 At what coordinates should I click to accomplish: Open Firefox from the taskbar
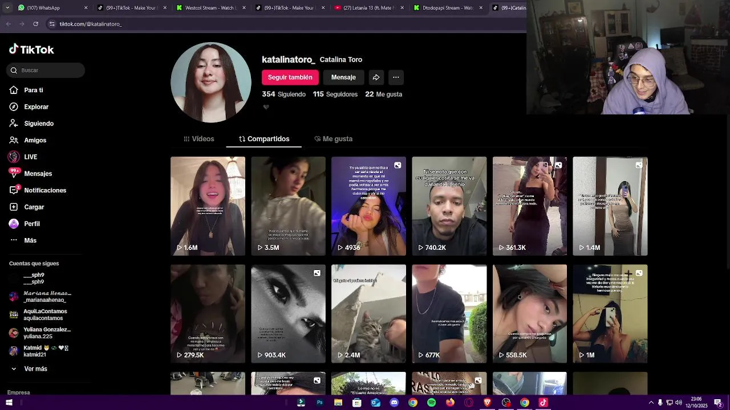pos(450,403)
